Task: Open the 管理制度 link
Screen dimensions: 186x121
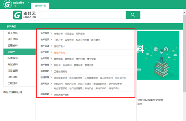Action: click(78, 65)
